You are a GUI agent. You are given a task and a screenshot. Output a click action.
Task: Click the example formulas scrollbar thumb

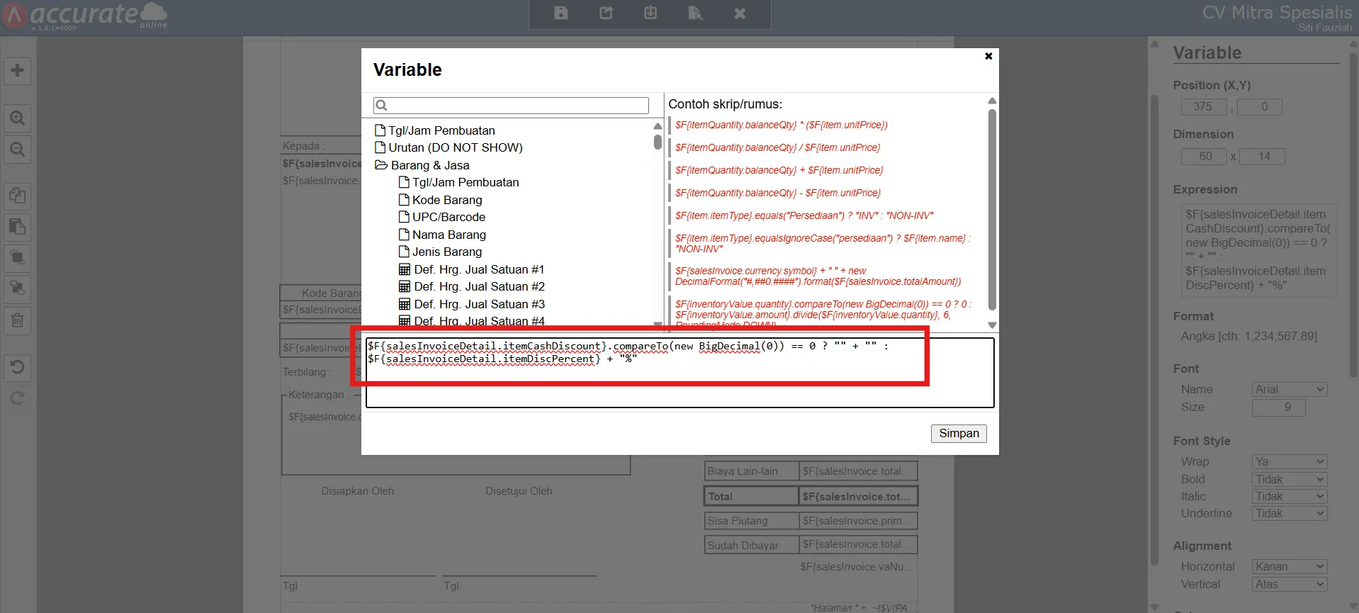992,210
